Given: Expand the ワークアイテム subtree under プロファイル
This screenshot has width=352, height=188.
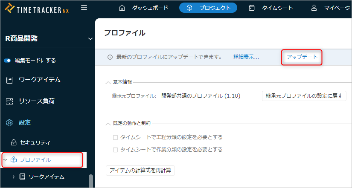Looking at the screenshot, I should [13, 176].
